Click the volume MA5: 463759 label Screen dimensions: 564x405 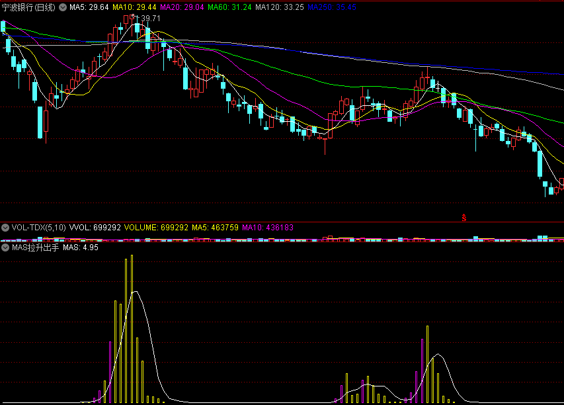pos(215,228)
